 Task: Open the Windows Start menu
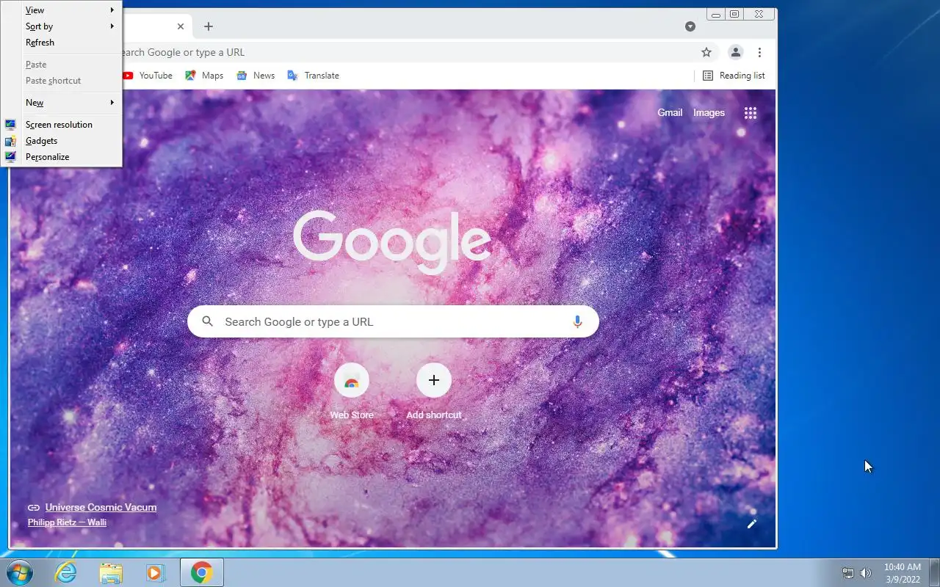[x=19, y=572]
